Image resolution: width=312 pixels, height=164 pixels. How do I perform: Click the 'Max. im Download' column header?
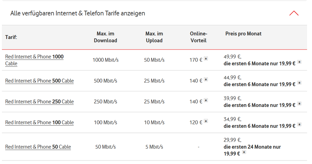point(105,37)
